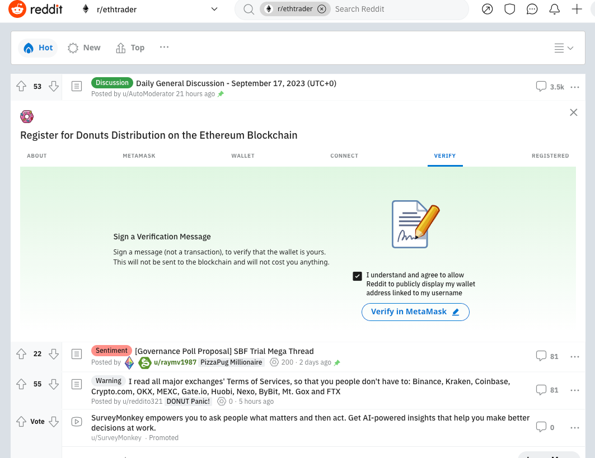Downvote the SurveyMonkey promoted post
Viewport: 595px width, 458px height.
point(54,422)
